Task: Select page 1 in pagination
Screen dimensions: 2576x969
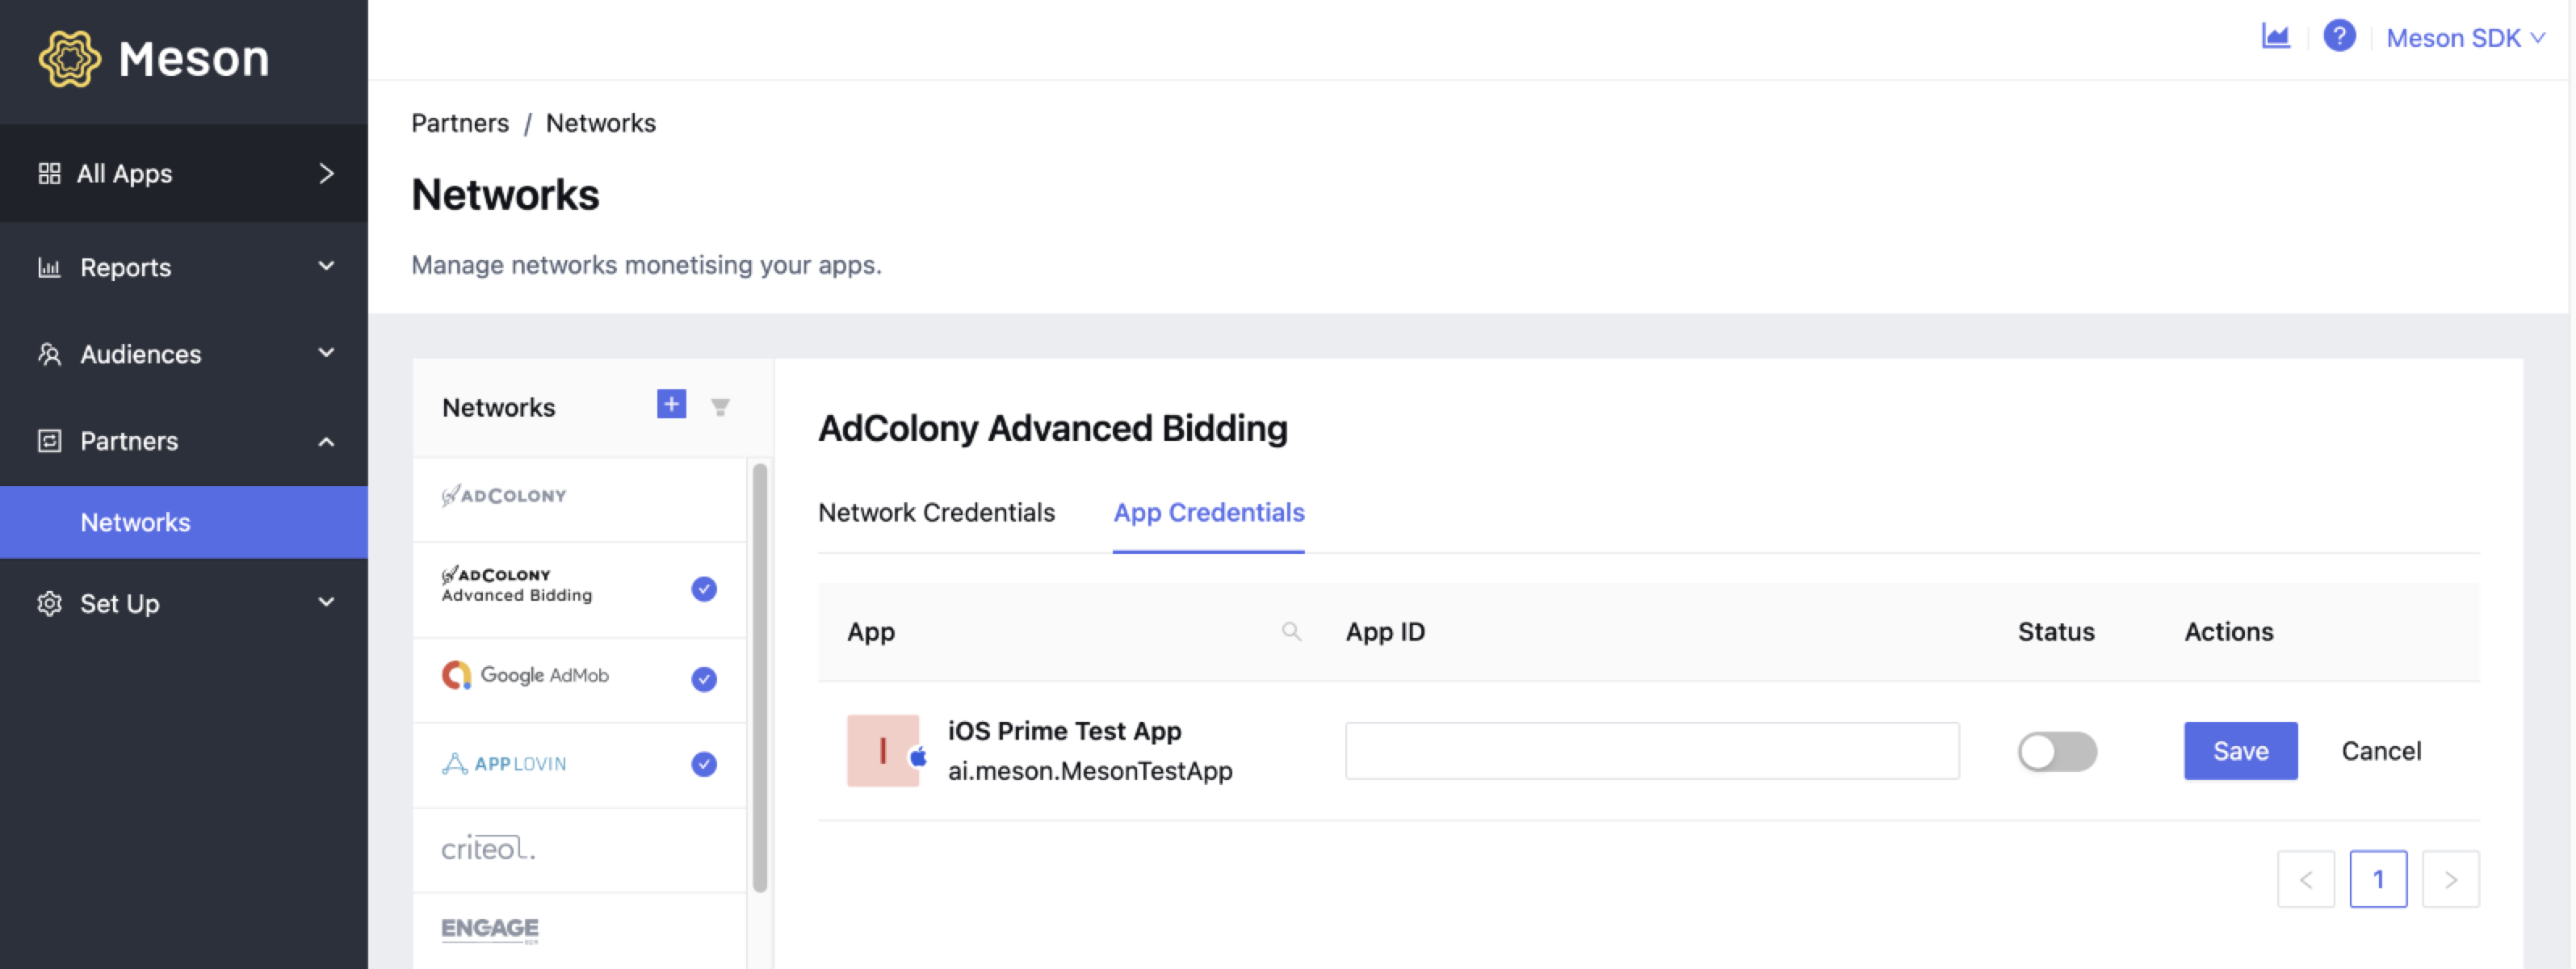Action: [x=2378, y=879]
